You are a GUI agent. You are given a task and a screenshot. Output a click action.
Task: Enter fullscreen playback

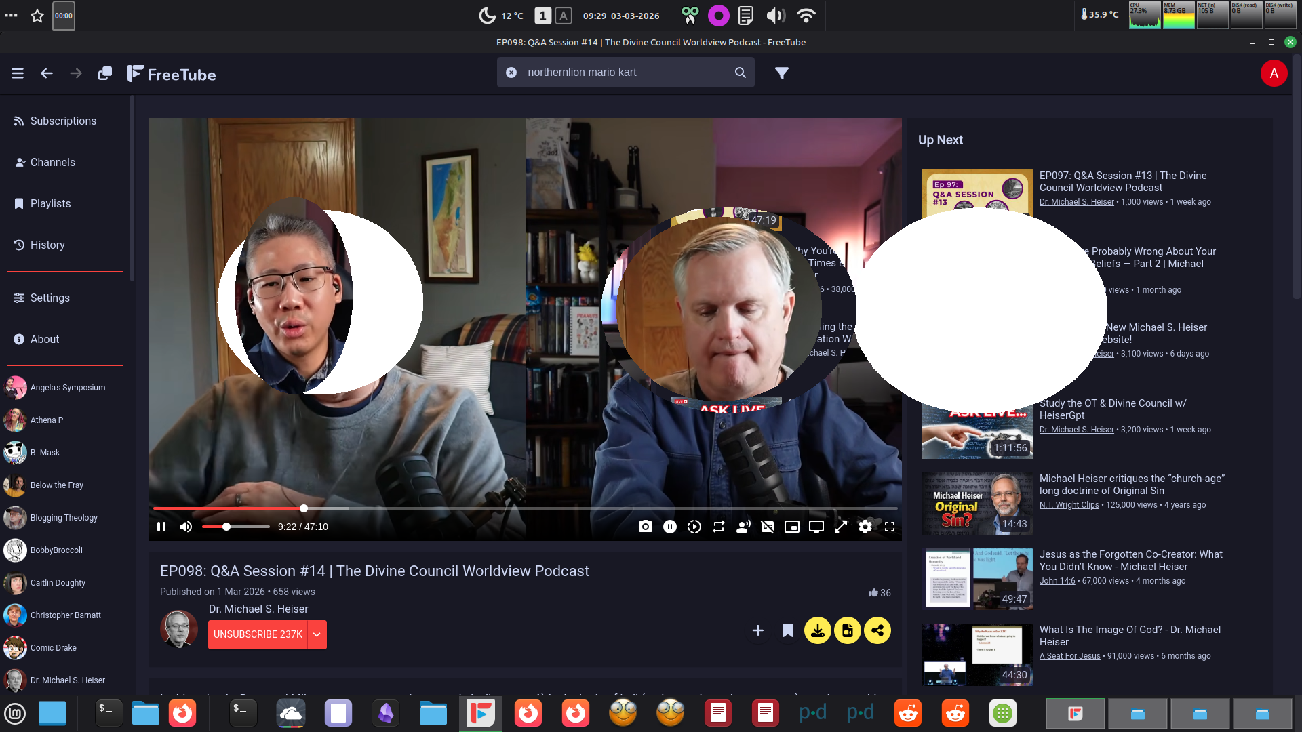tap(890, 527)
